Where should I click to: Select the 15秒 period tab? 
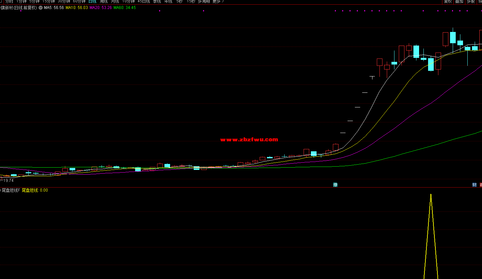coord(191,1)
